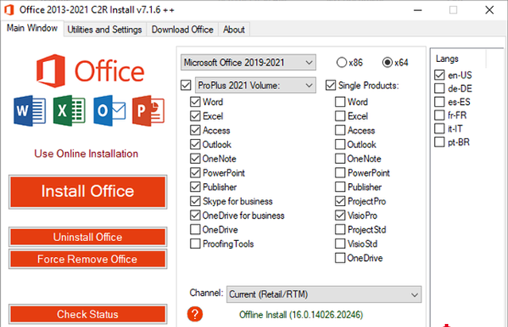Open the Channel Current (Retail/RTM) dropdown
This screenshot has height=327, width=508.
tap(324, 295)
